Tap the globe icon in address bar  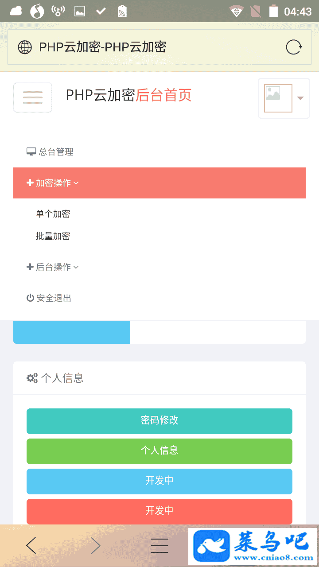tap(25, 47)
